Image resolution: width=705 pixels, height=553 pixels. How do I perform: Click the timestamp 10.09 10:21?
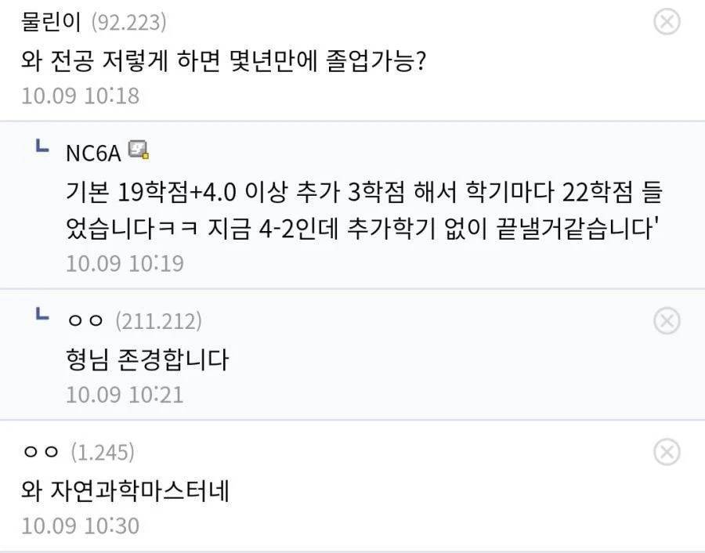coord(112,394)
